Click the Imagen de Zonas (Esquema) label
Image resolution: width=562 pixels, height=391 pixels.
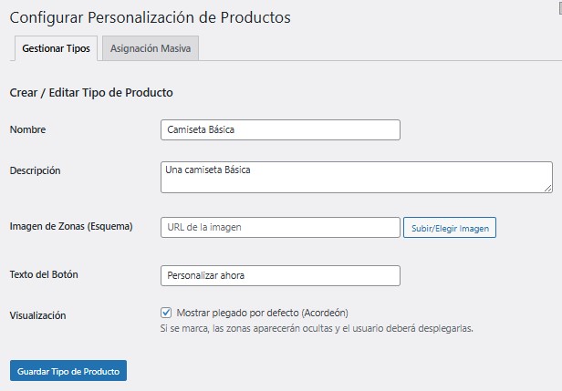click(x=71, y=226)
